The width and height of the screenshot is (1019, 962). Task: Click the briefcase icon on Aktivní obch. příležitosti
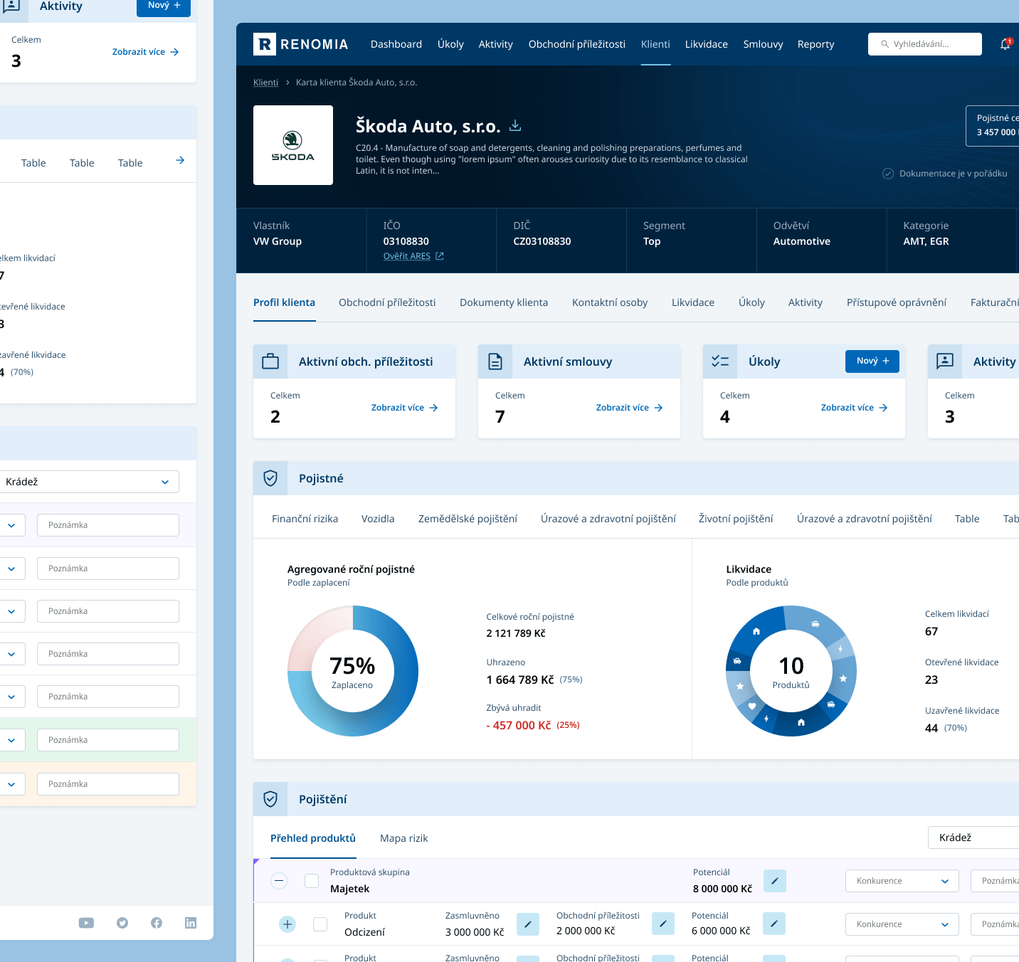(270, 361)
